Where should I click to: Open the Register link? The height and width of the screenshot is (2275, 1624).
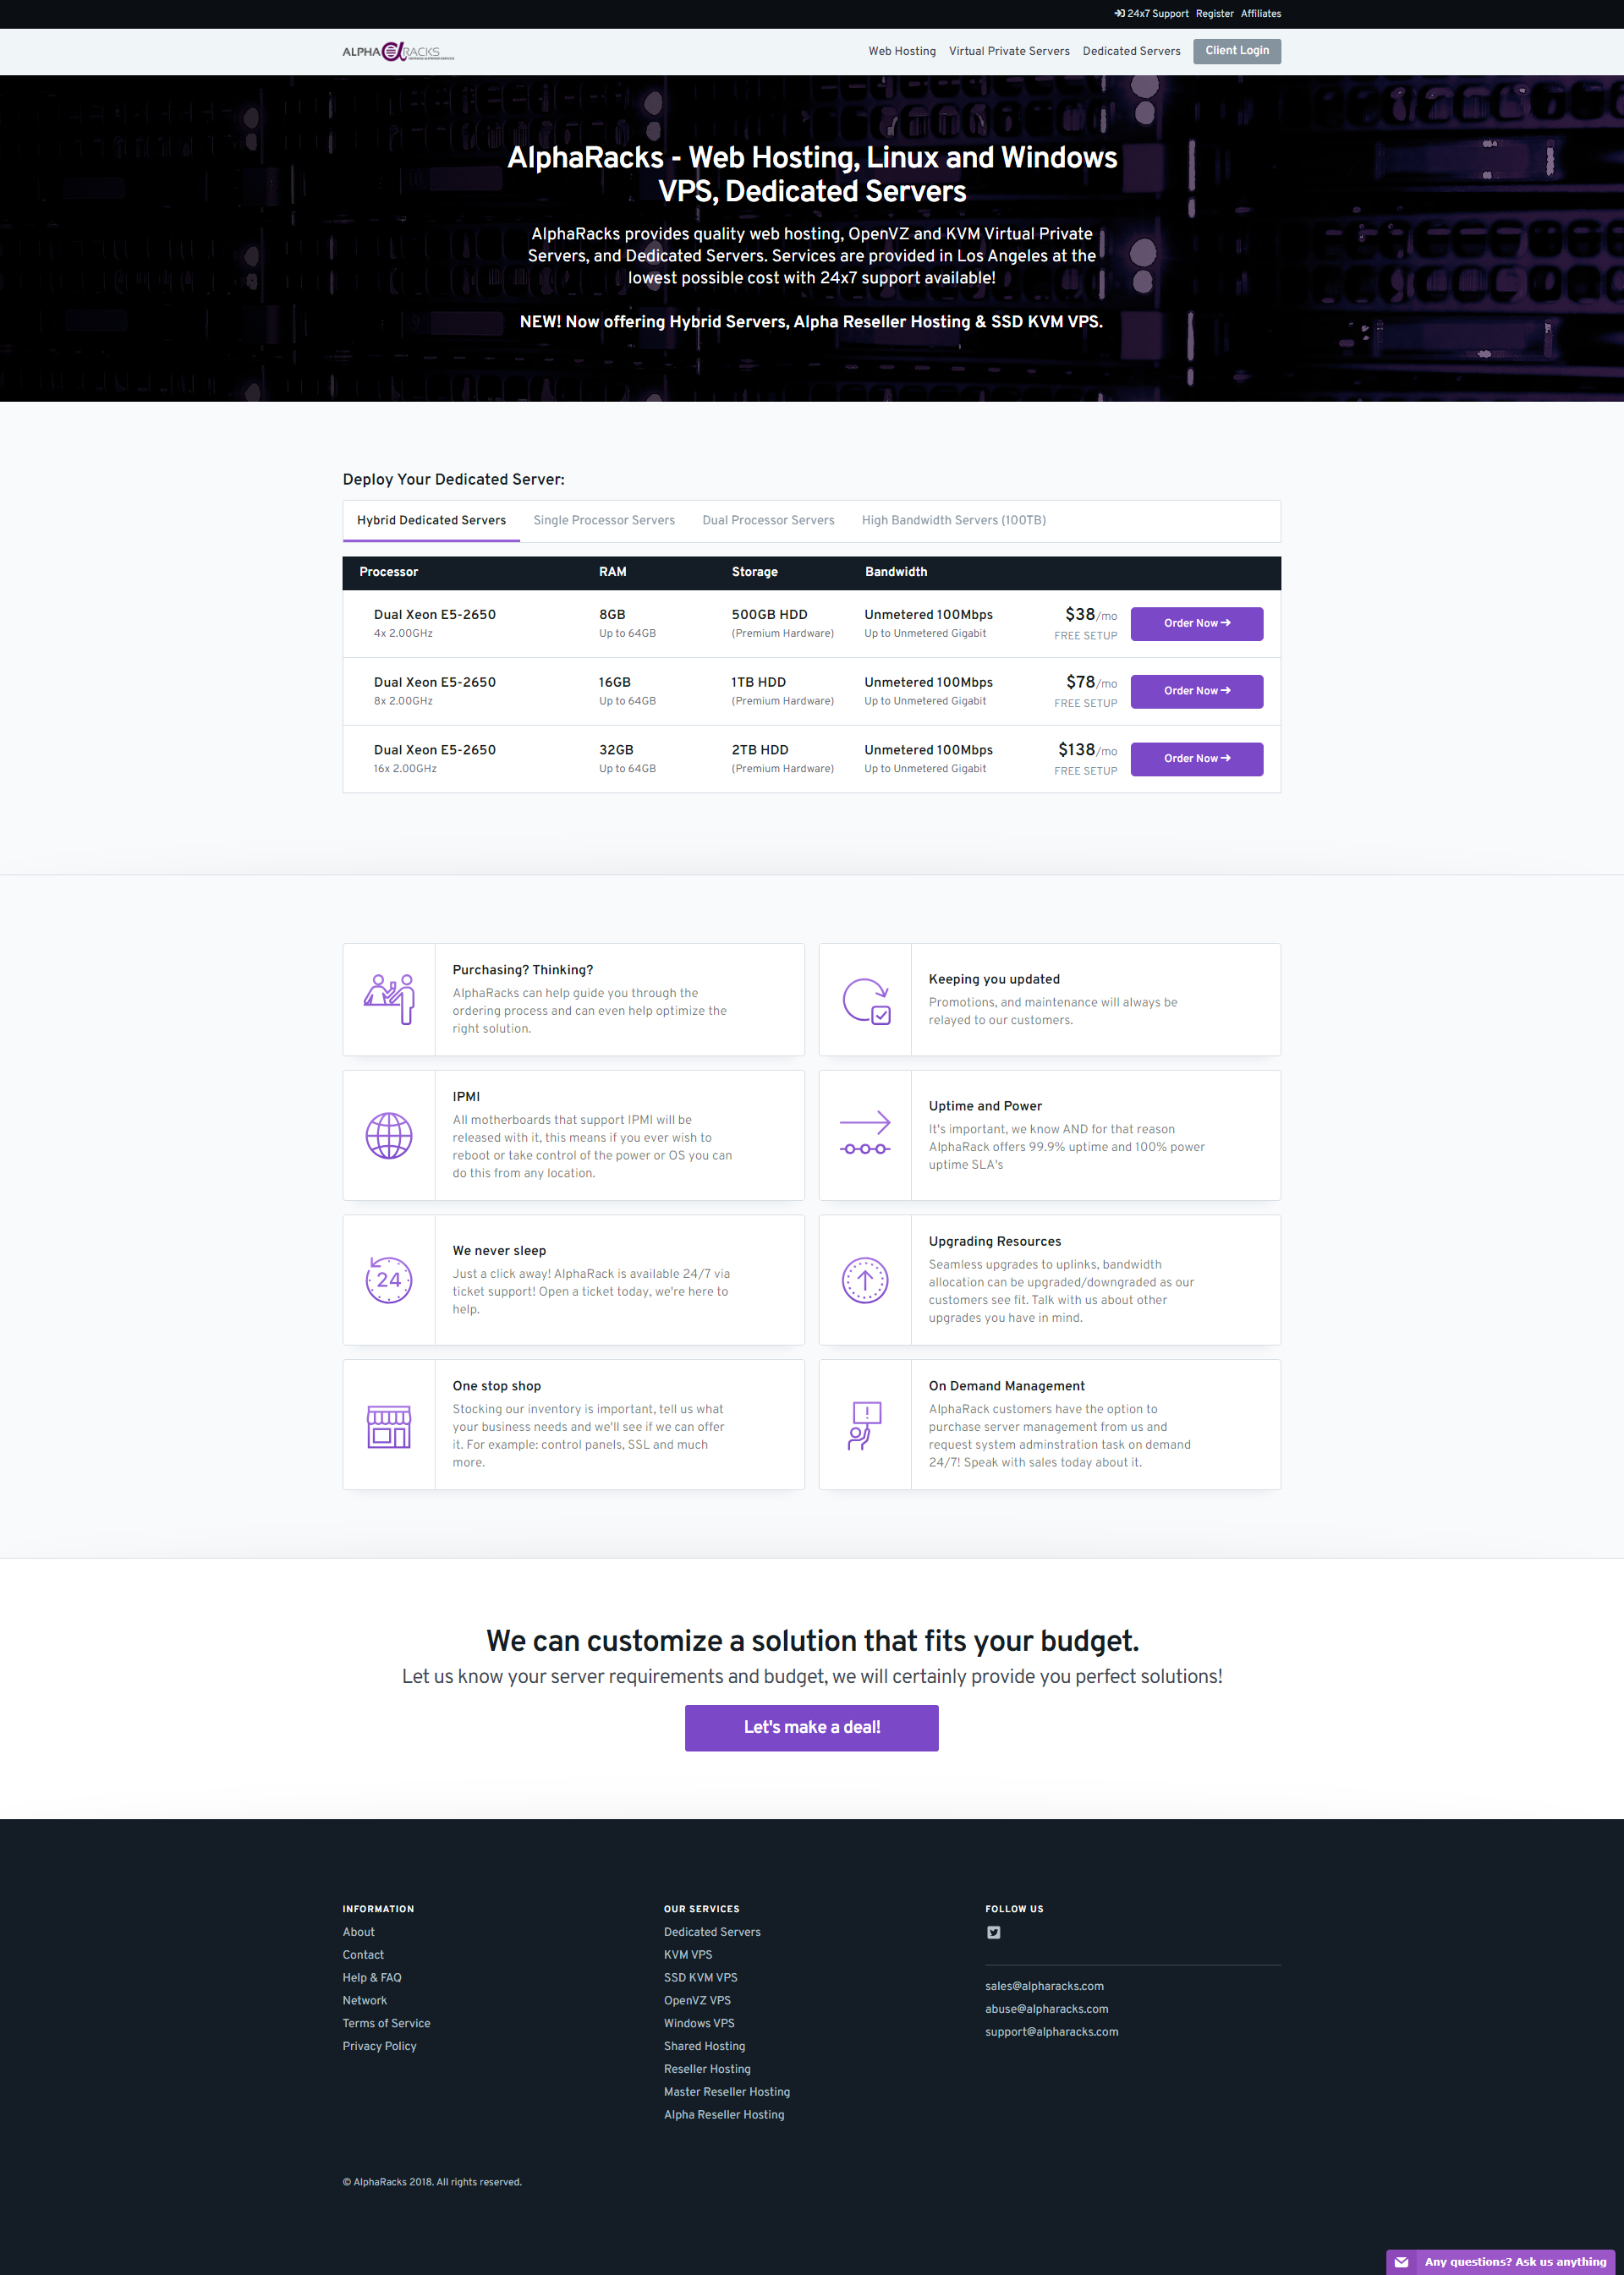pyautogui.click(x=1214, y=14)
